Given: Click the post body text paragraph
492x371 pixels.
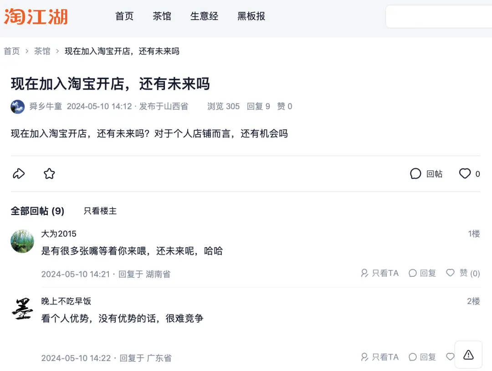Looking at the screenshot, I should [x=149, y=133].
